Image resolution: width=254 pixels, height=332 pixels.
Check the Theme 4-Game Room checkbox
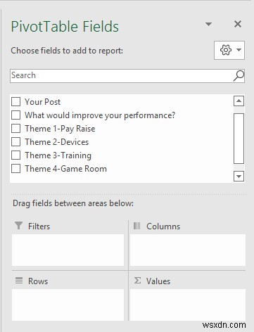point(16,169)
